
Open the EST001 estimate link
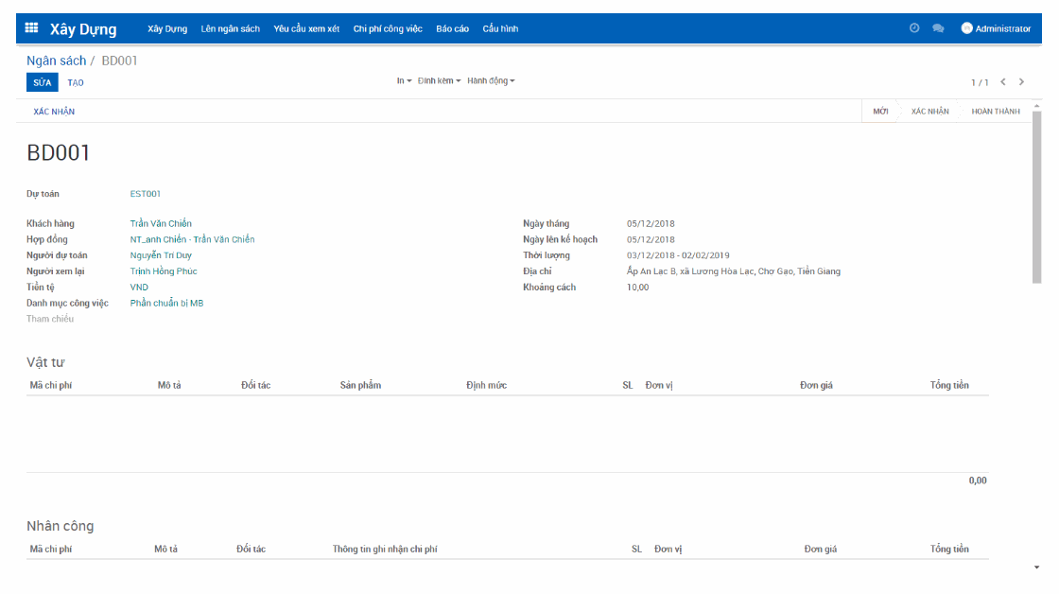pyautogui.click(x=144, y=193)
